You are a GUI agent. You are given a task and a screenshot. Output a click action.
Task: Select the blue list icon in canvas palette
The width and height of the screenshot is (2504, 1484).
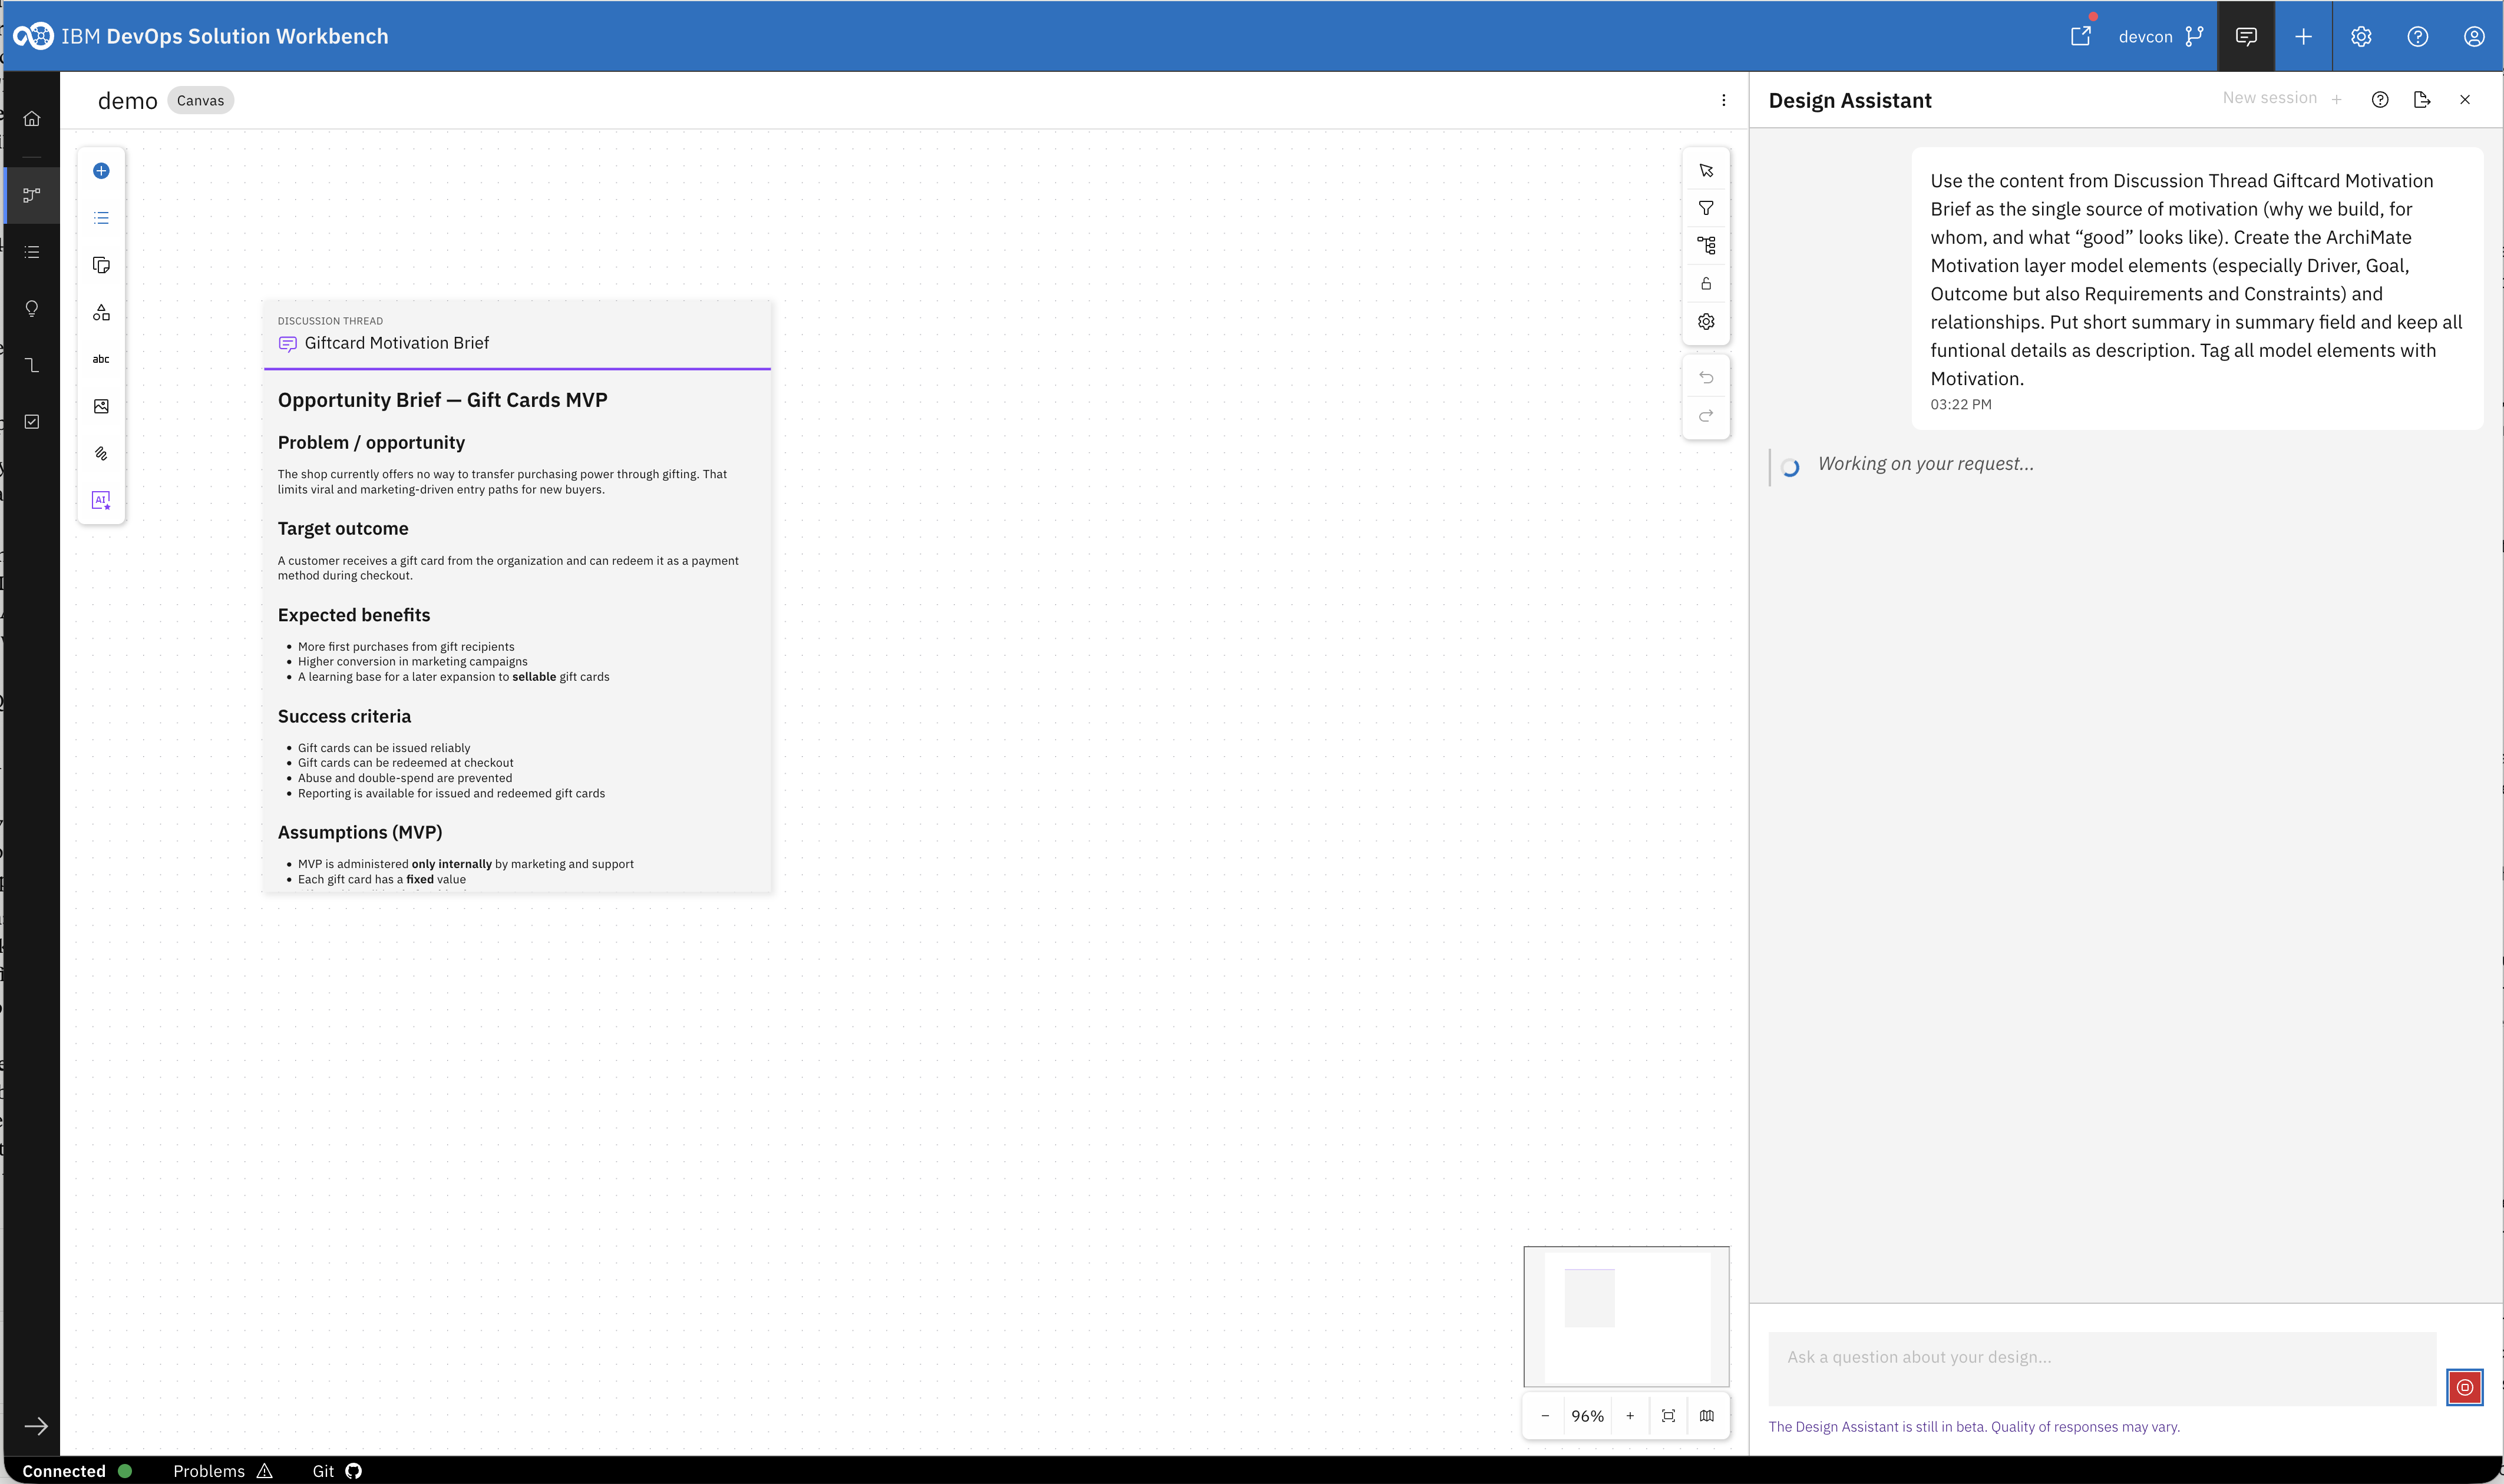101,218
